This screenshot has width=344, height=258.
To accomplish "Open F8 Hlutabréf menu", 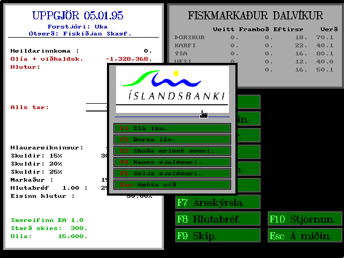I will [x=218, y=219].
